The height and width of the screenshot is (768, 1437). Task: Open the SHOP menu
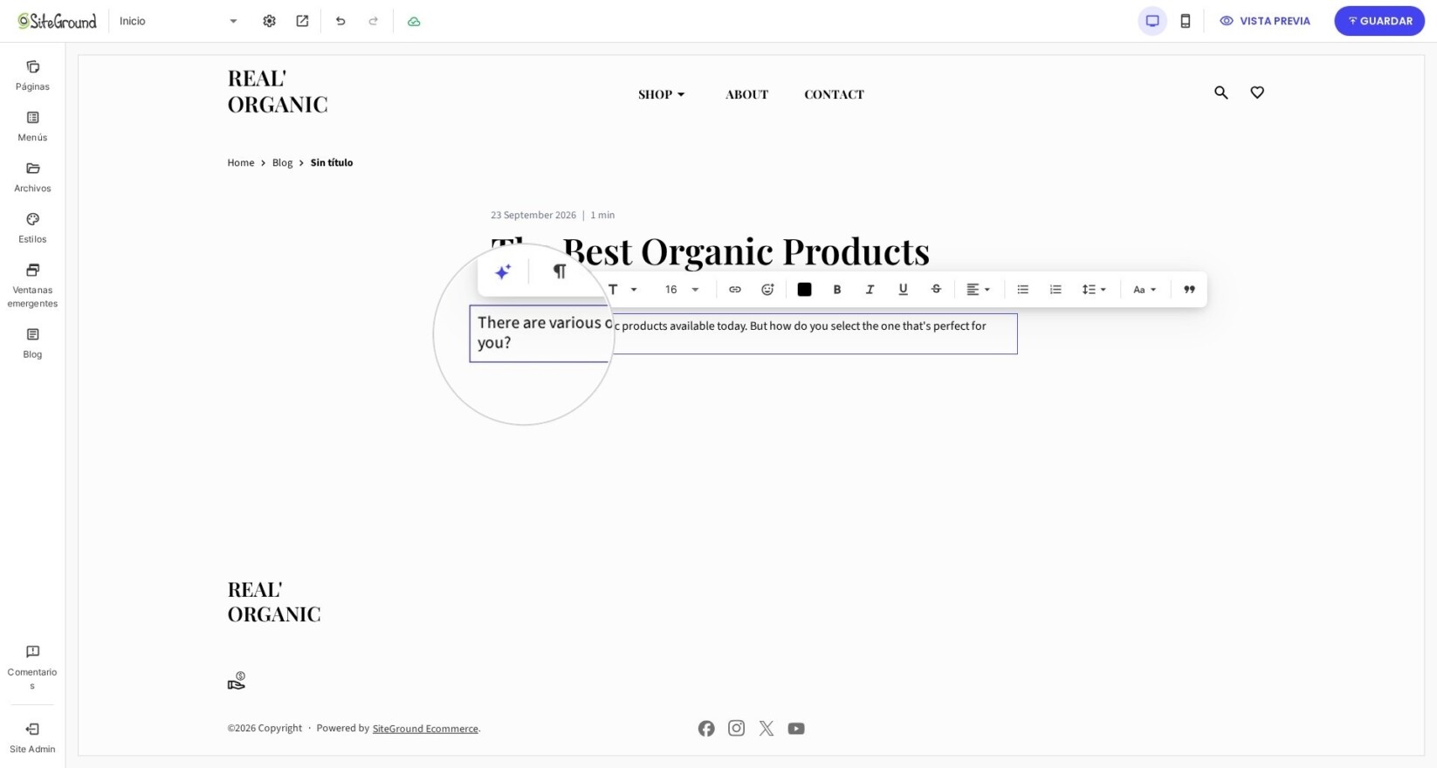[662, 94]
